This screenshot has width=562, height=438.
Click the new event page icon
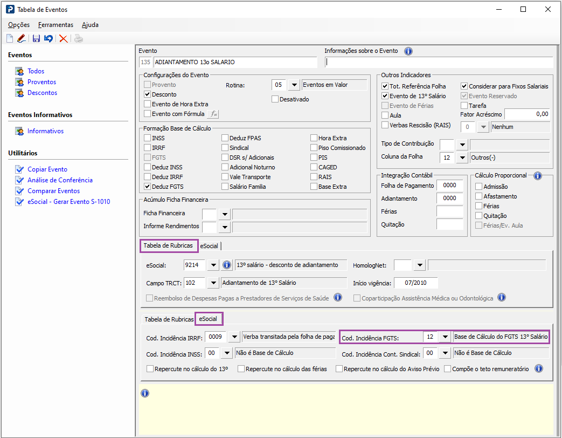point(10,38)
